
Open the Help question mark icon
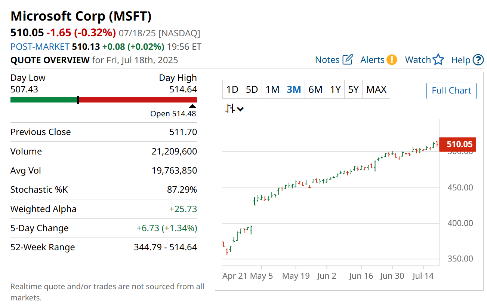[478, 60]
